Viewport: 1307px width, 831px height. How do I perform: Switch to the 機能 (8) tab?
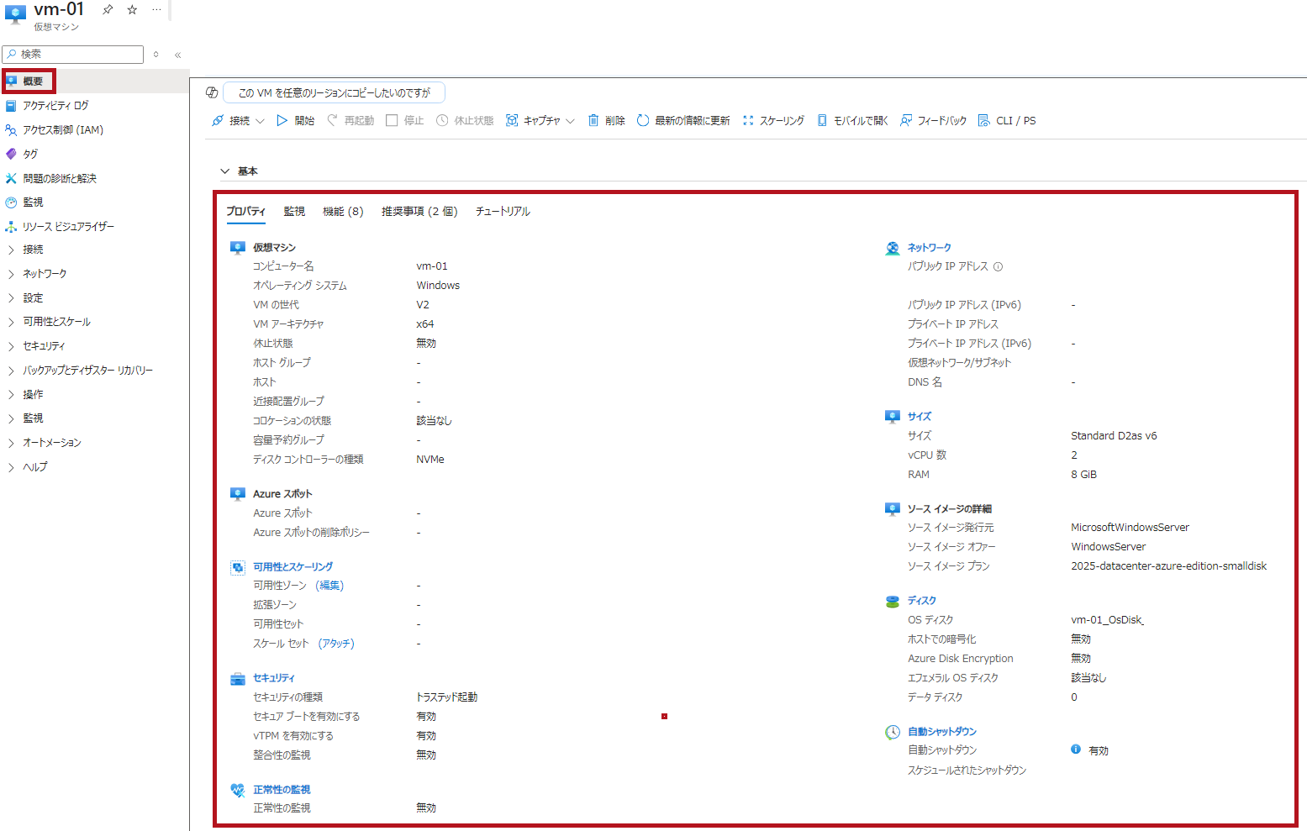tap(343, 212)
